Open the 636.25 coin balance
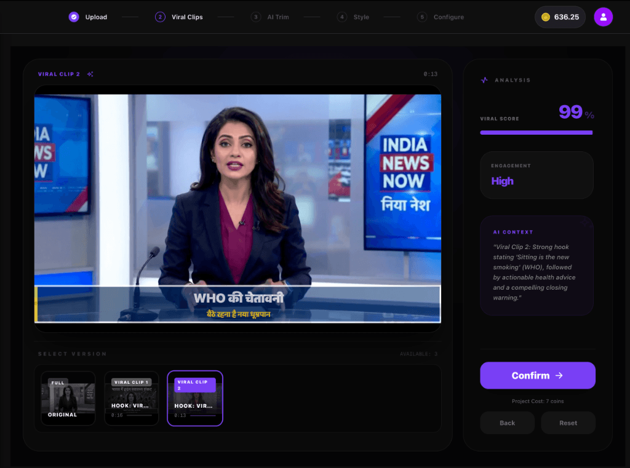Screen dimensions: 630x468 coord(560,17)
